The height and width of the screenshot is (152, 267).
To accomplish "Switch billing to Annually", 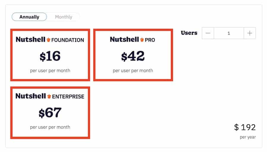I will pyautogui.click(x=29, y=17).
